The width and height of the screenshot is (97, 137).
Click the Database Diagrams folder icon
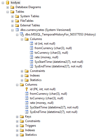pos(12,7)
